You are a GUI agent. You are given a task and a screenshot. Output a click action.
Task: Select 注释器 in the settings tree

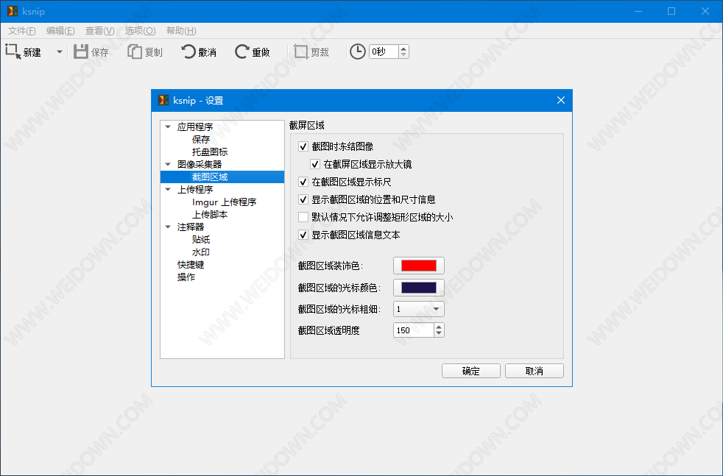(x=191, y=227)
